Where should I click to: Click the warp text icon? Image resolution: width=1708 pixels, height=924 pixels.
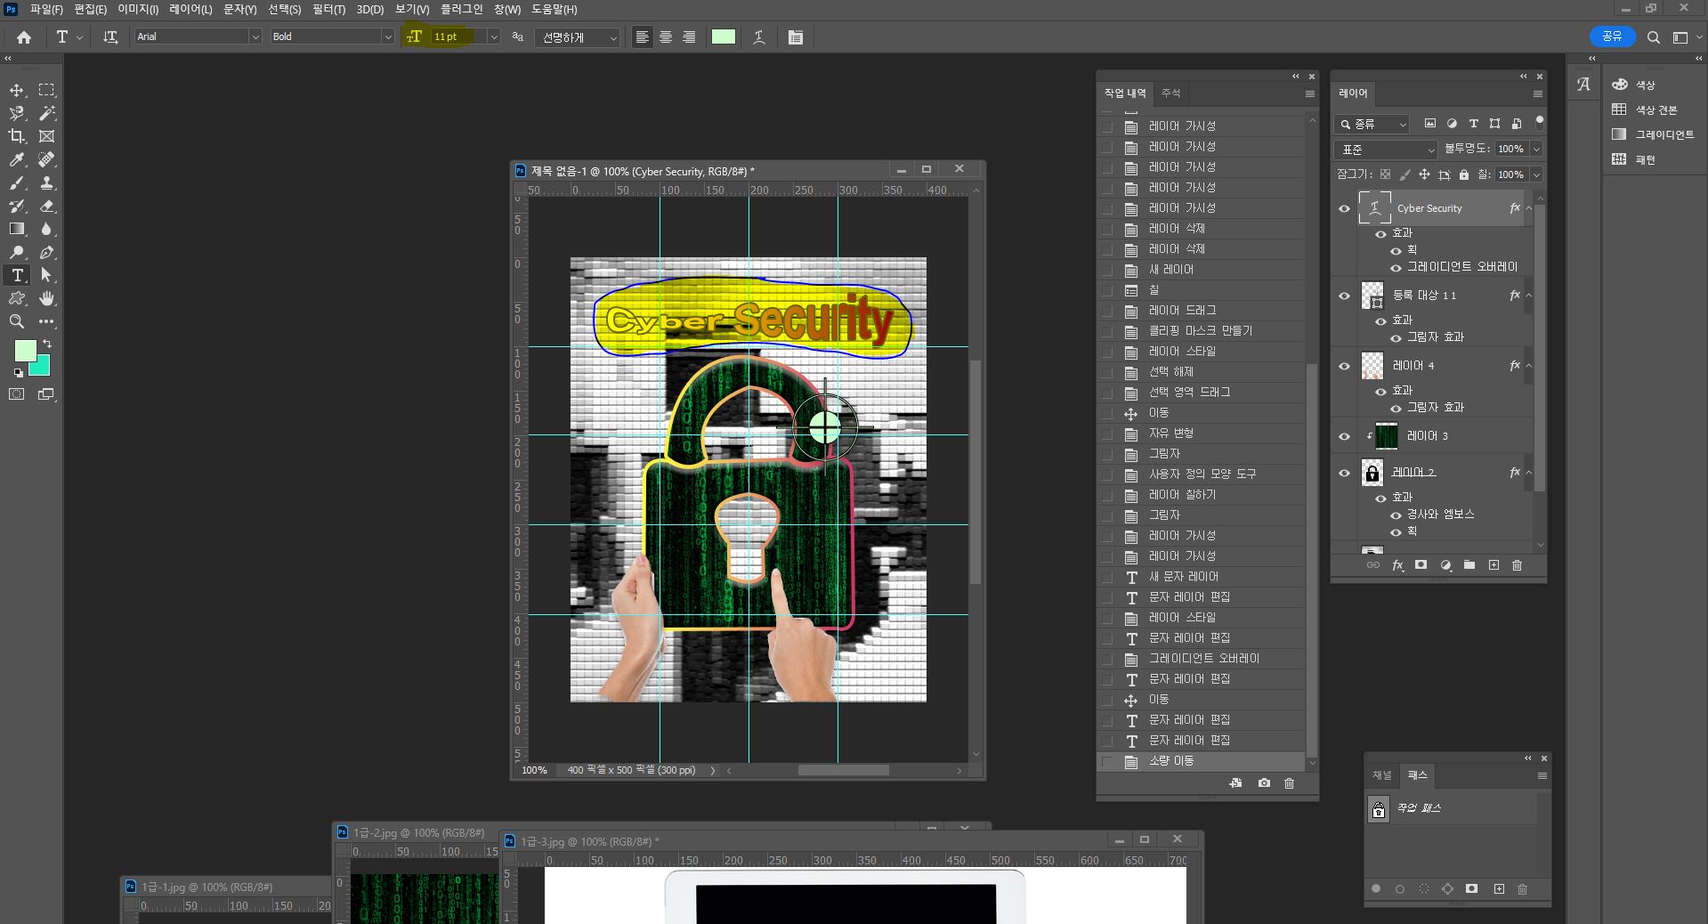(759, 37)
